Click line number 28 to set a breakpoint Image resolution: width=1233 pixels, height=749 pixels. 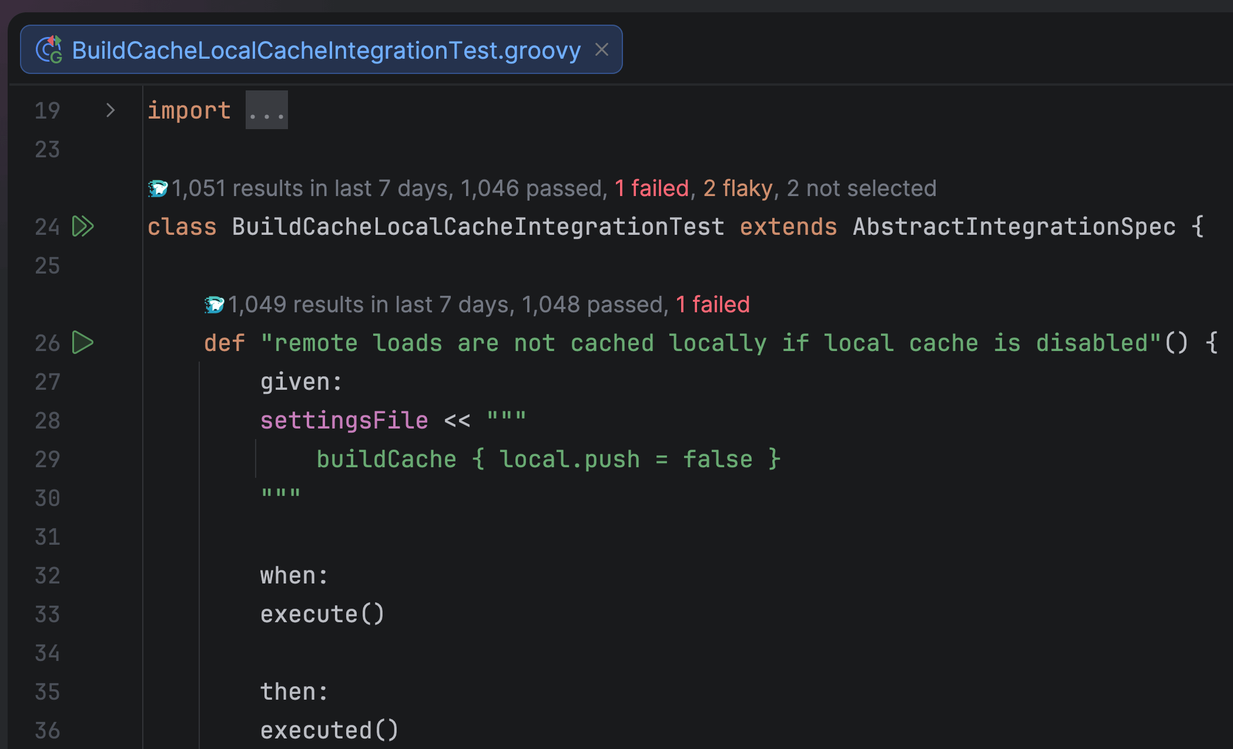click(48, 420)
